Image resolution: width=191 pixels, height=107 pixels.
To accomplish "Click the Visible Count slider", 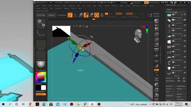I will [x=176, y=12].
